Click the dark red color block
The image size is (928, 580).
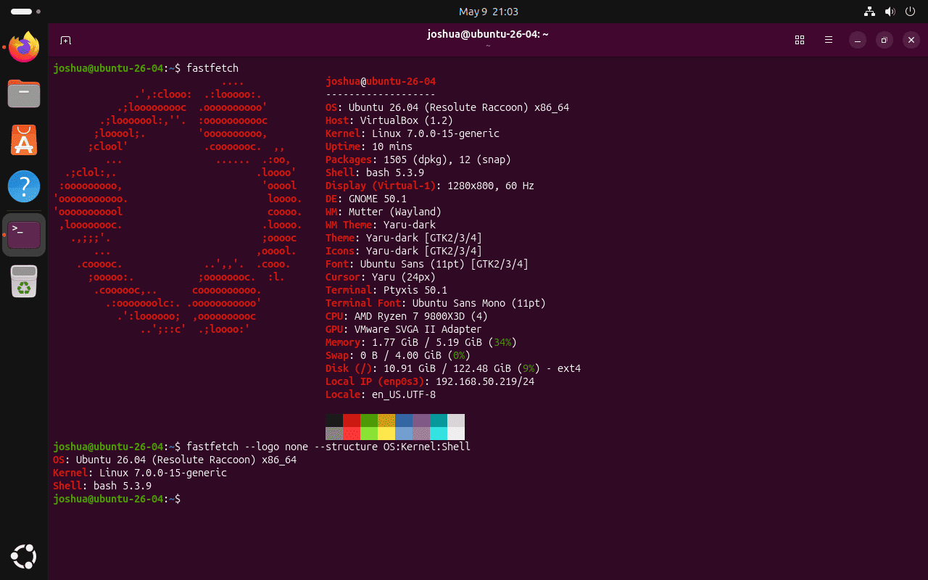point(352,420)
